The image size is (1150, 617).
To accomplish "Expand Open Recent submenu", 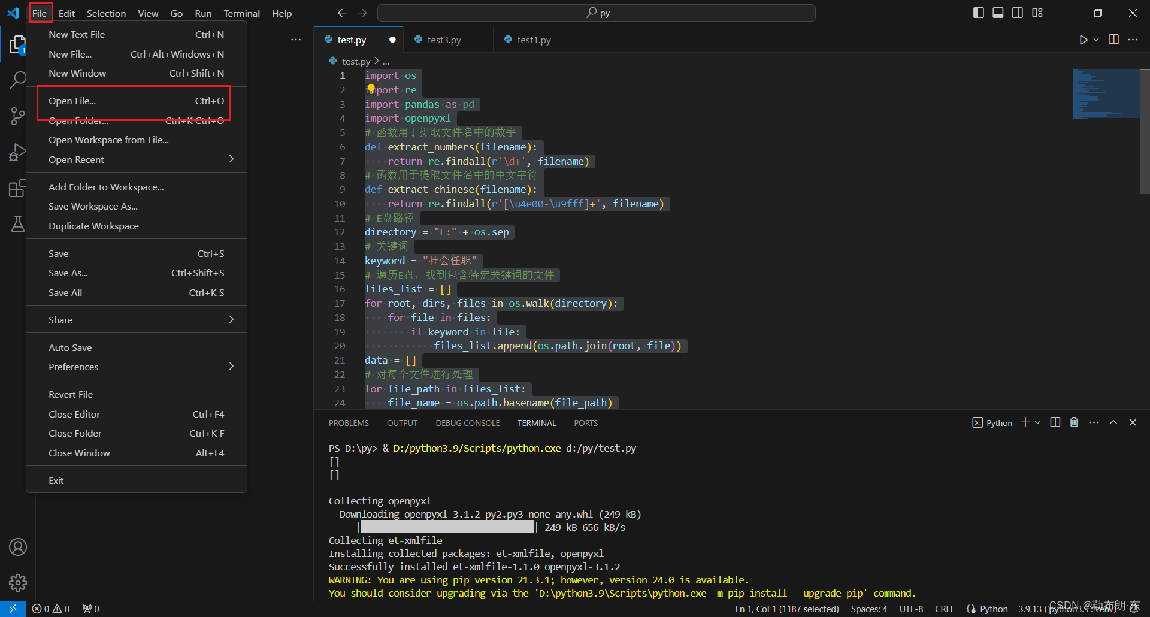I will (137, 159).
